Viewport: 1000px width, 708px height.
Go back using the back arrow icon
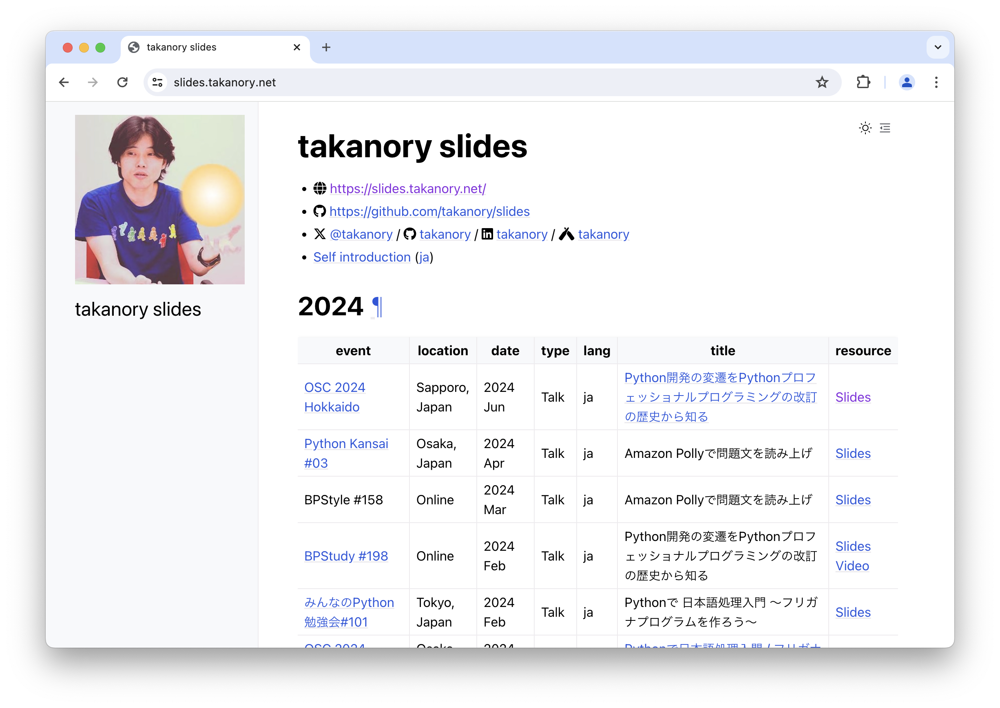coord(64,82)
